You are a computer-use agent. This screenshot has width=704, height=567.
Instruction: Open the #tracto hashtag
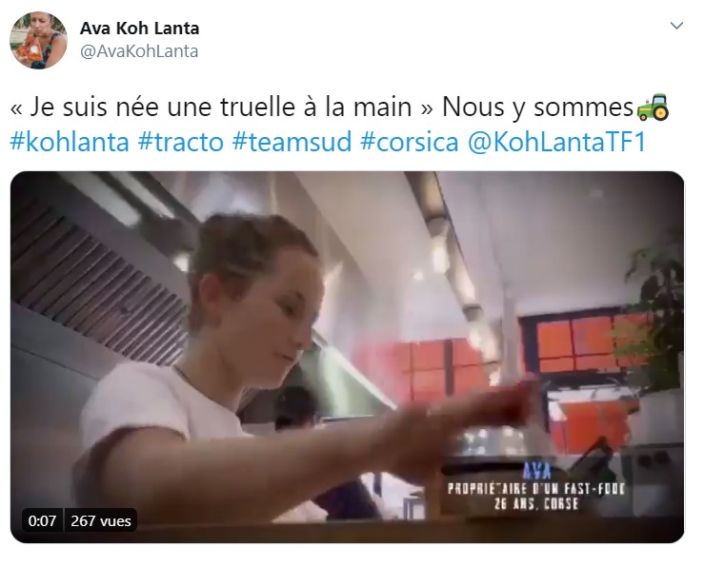[180, 142]
